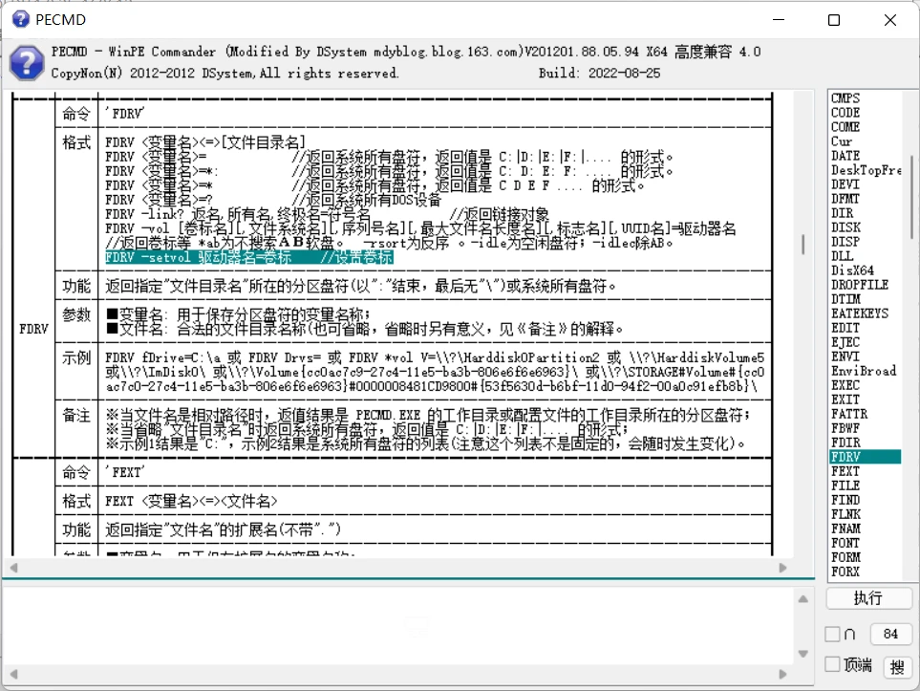
Task: Select CMPS in the command list
Action: [845, 98]
